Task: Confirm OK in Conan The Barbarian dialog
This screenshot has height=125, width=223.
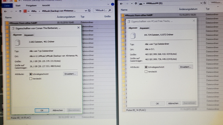Action: coord(42,111)
